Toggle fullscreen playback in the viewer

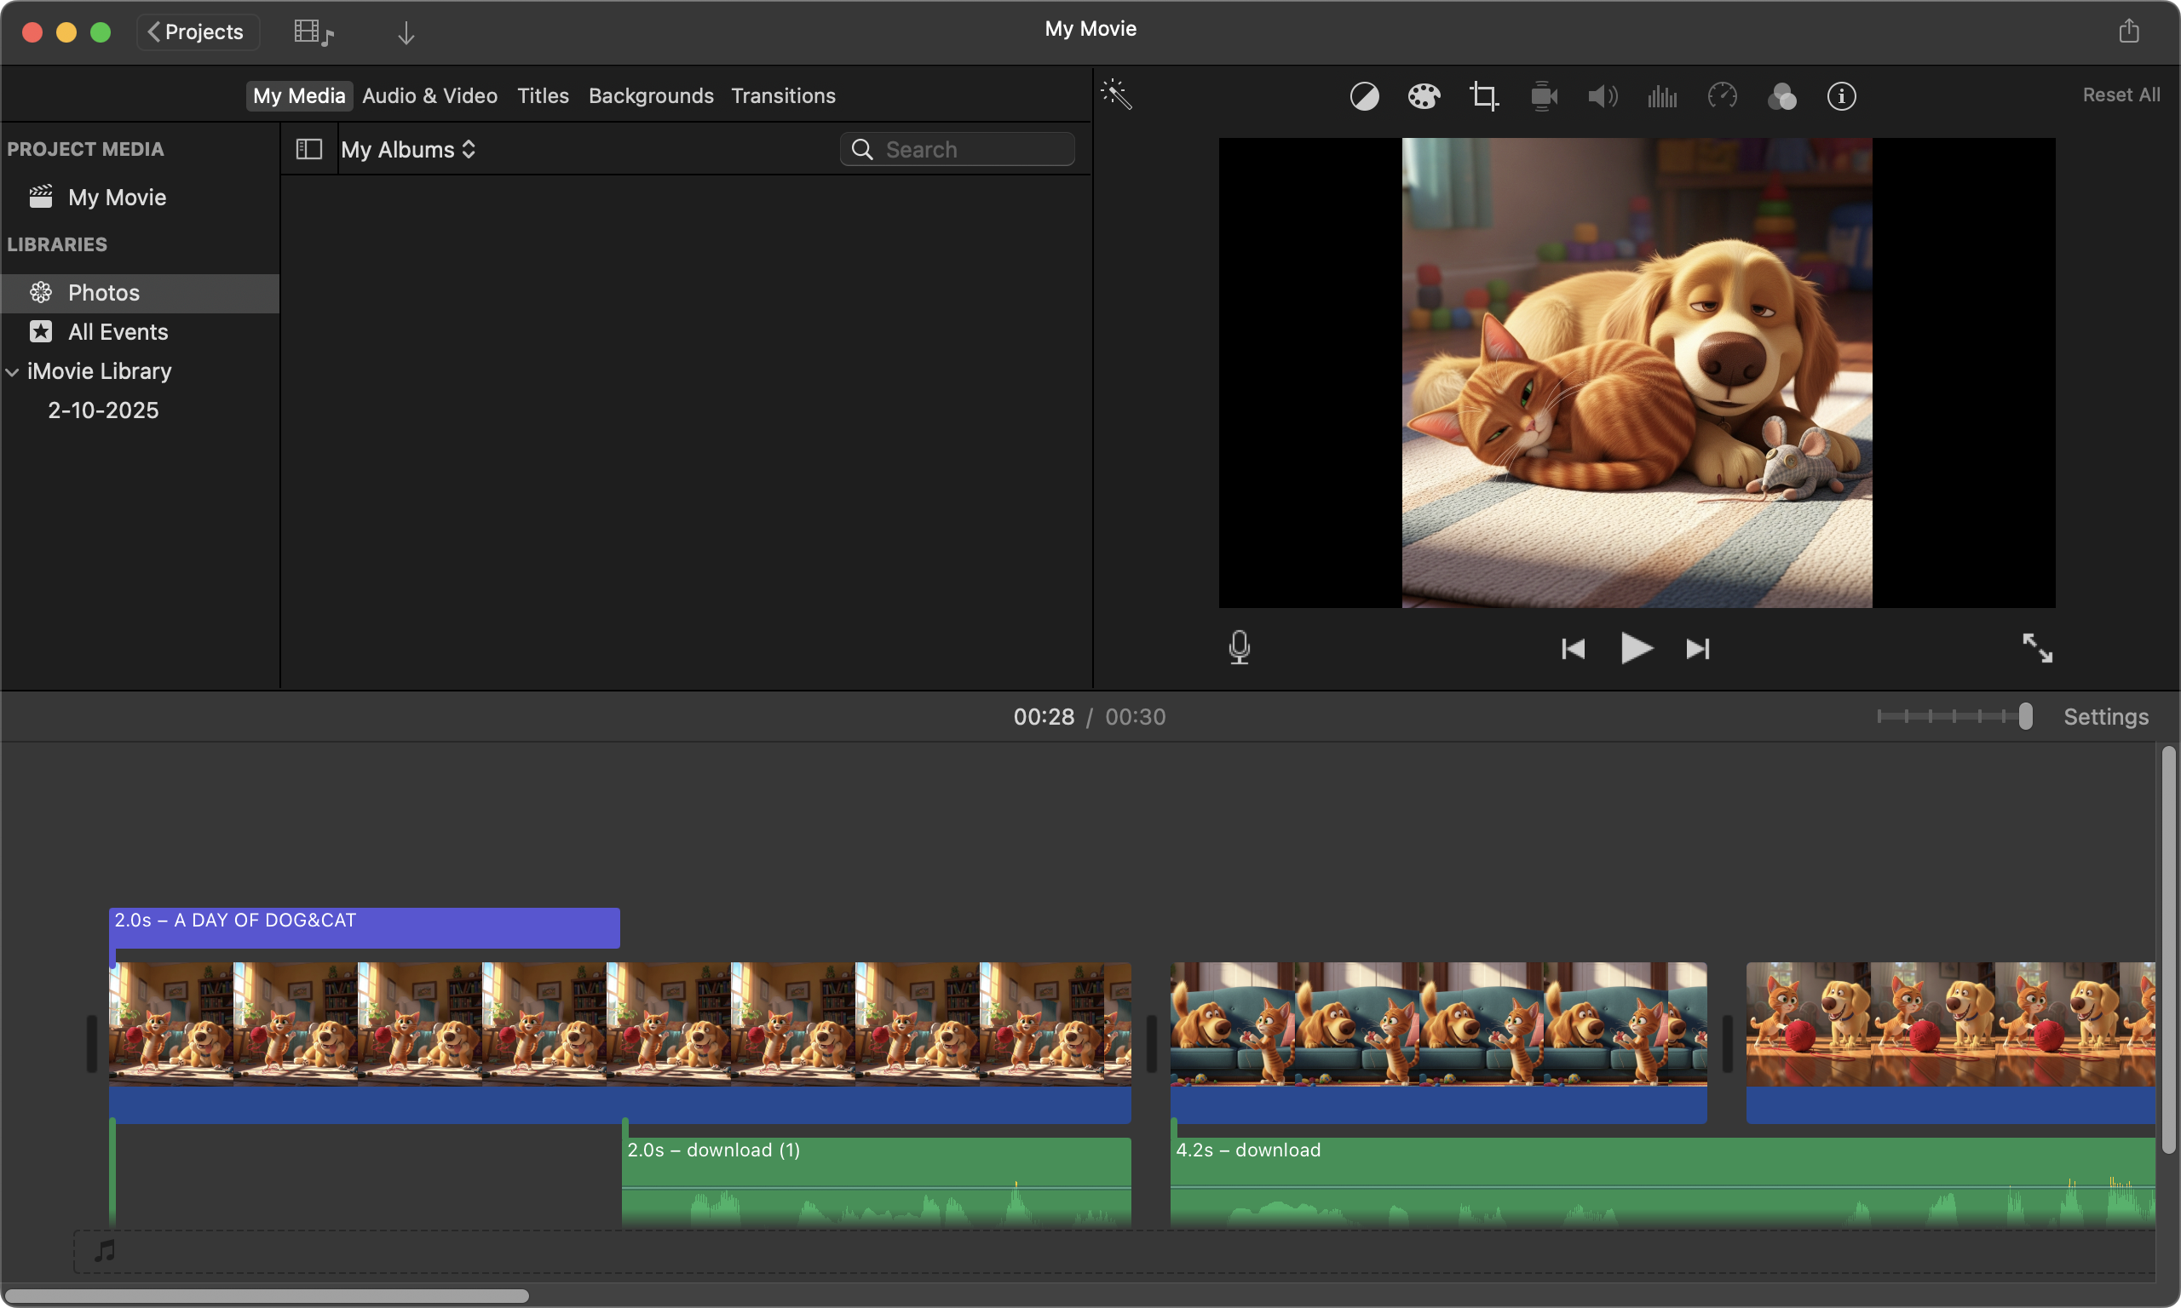(x=2036, y=648)
